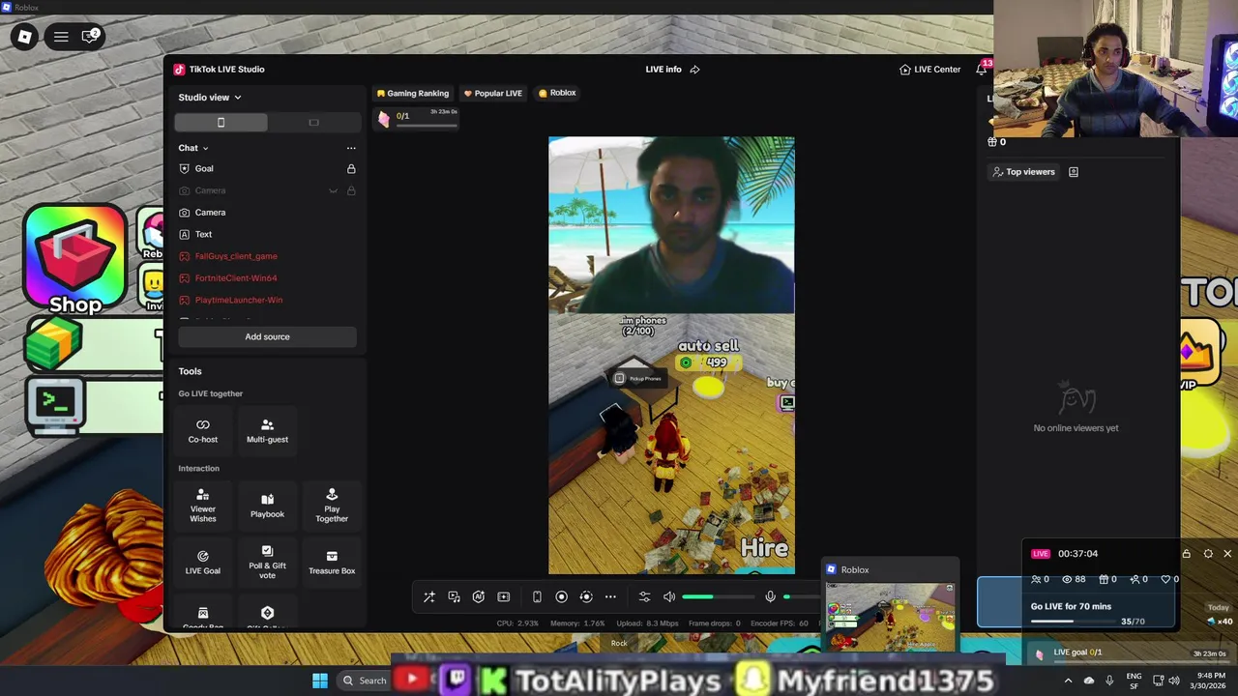Mute the speaker audio icon
The image size is (1238, 696).
(x=668, y=597)
